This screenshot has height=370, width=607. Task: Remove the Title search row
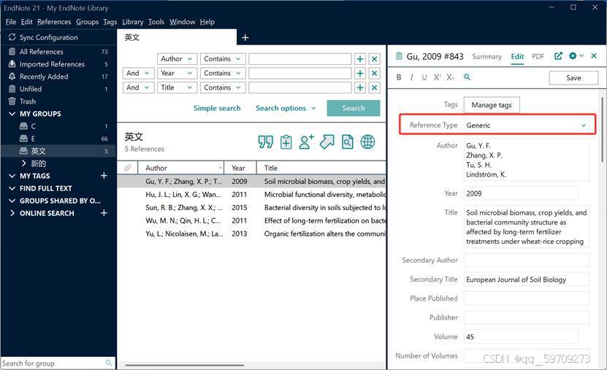[374, 88]
